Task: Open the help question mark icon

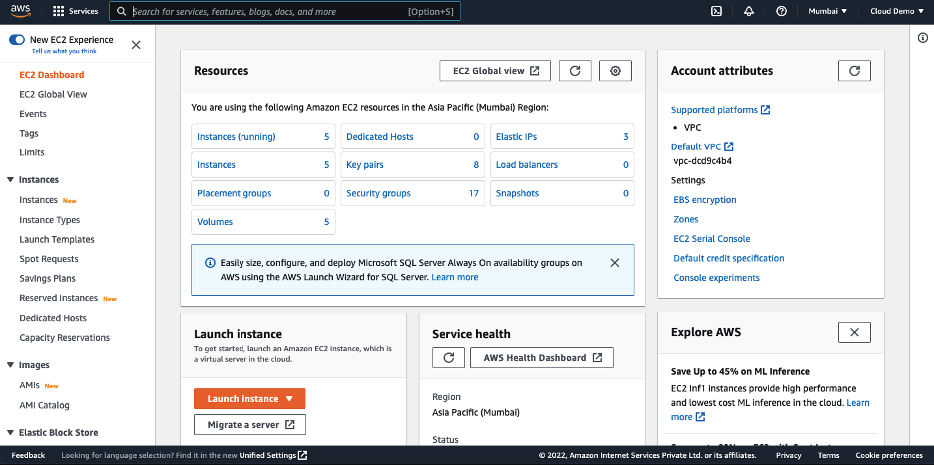Action: [782, 11]
